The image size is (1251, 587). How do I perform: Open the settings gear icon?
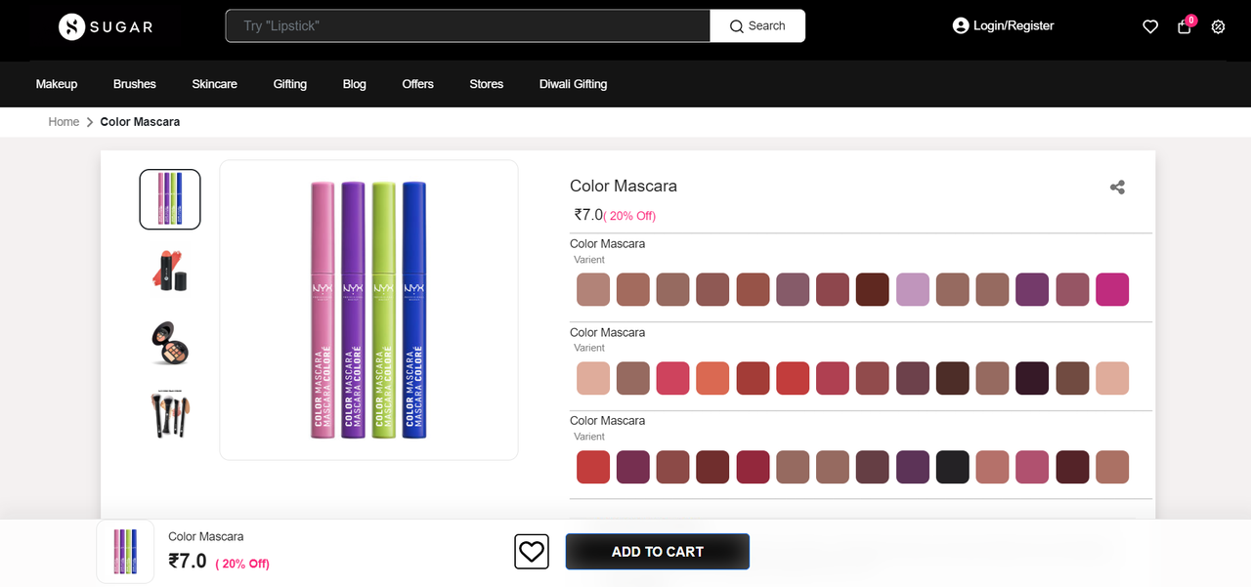(x=1218, y=27)
